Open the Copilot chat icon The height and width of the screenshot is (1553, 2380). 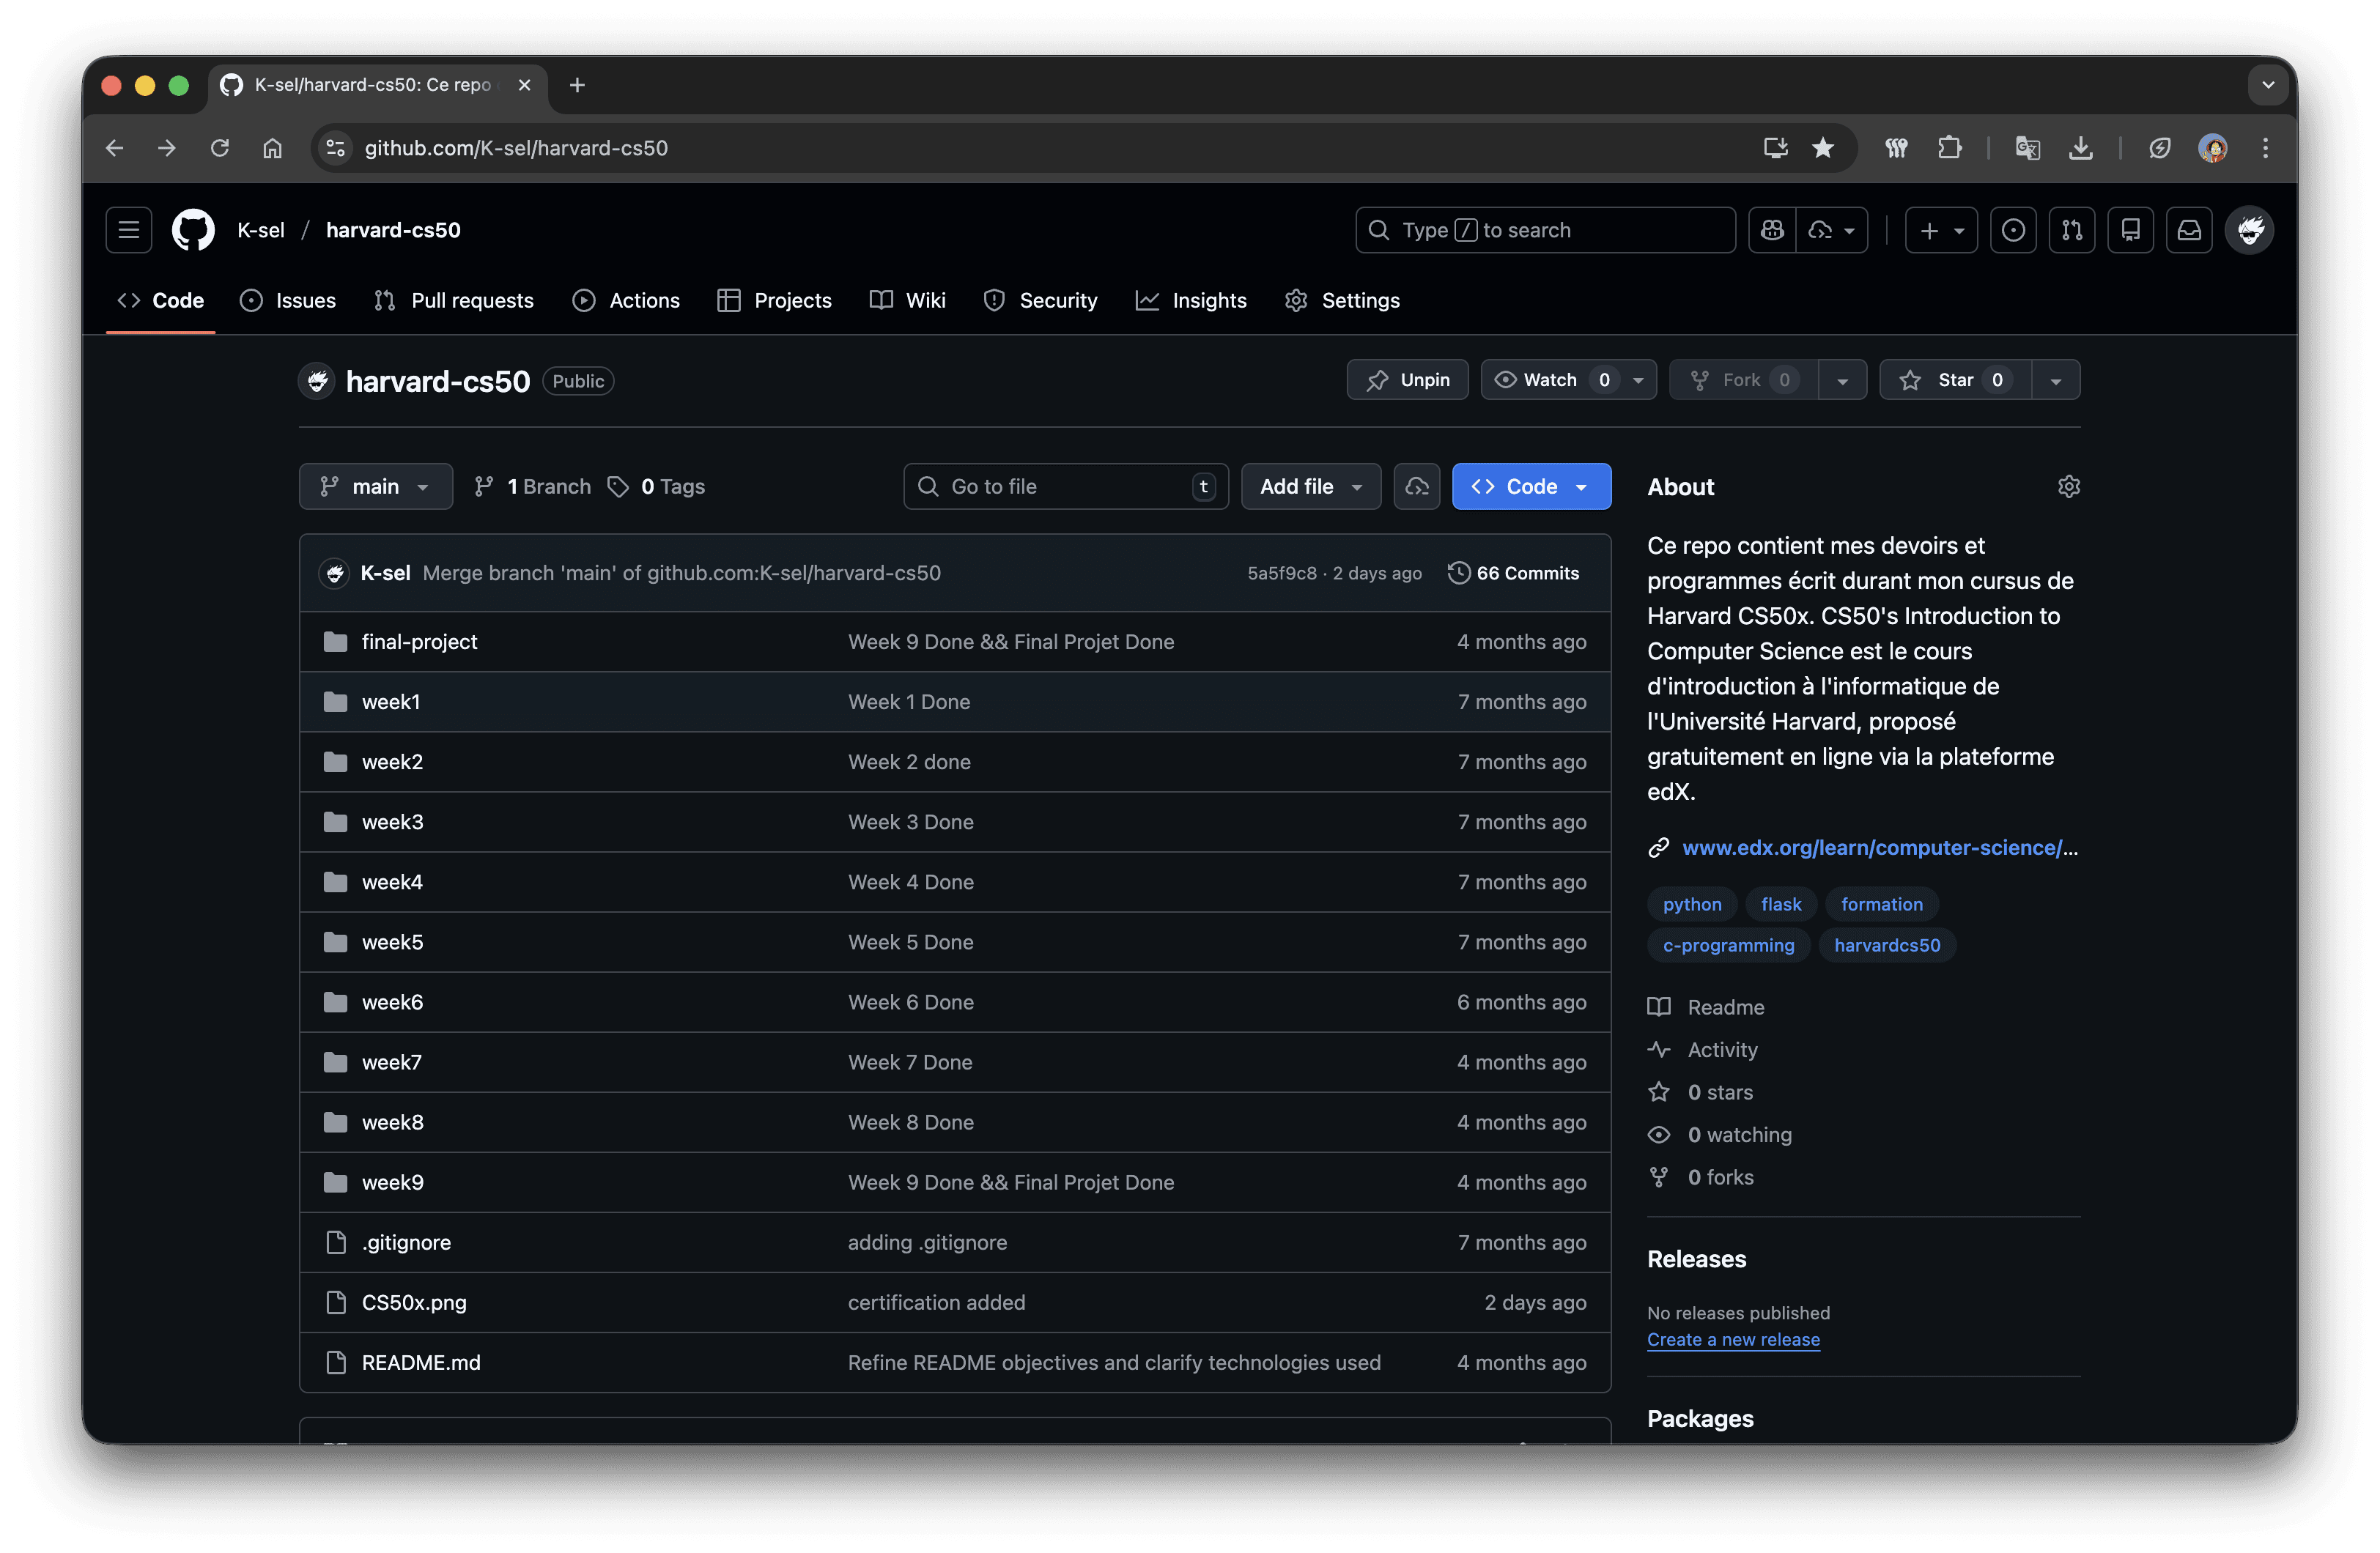click(x=1773, y=230)
